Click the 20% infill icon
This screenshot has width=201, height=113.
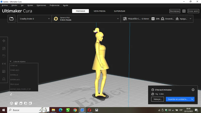(153, 19)
